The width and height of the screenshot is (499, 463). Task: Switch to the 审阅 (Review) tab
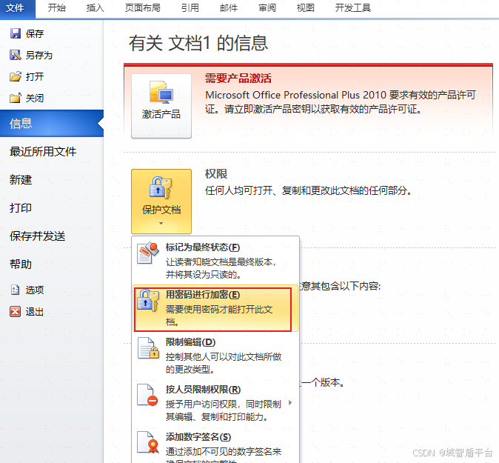click(267, 7)
